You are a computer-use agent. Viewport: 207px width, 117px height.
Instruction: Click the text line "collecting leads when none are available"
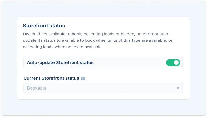coord(63,47)
